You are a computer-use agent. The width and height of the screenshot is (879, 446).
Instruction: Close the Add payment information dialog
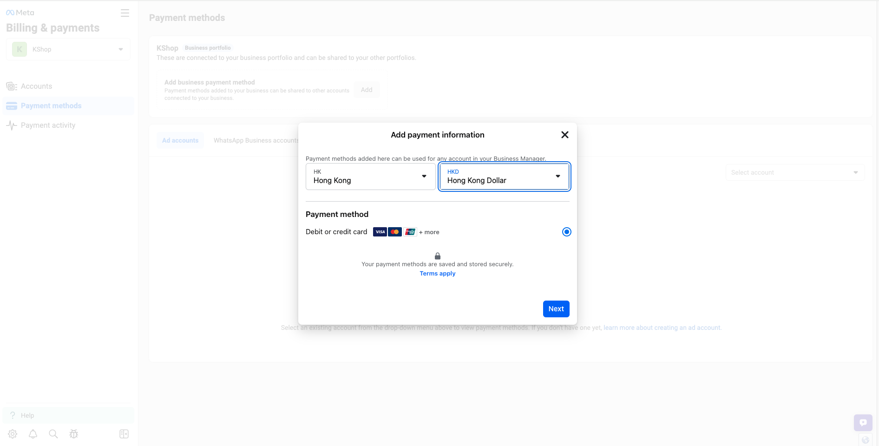click(565, 135)
